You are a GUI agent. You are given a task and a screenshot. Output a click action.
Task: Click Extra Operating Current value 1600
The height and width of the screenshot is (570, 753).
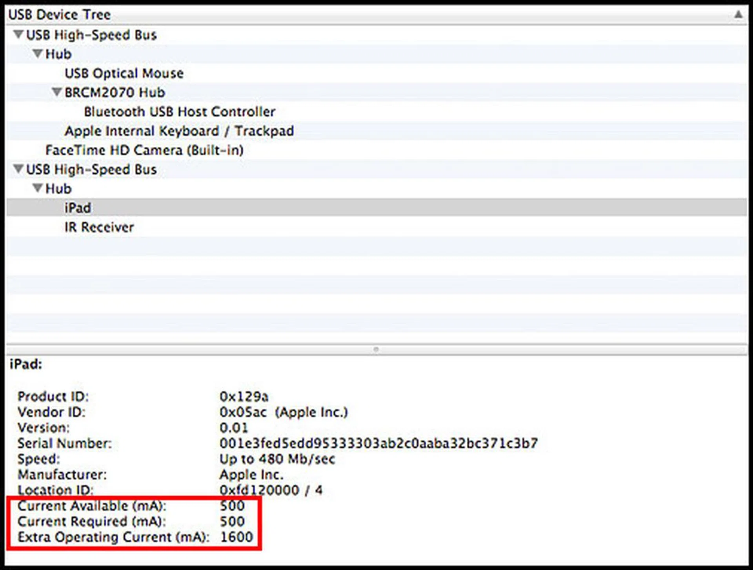click(x=236, y=537)
